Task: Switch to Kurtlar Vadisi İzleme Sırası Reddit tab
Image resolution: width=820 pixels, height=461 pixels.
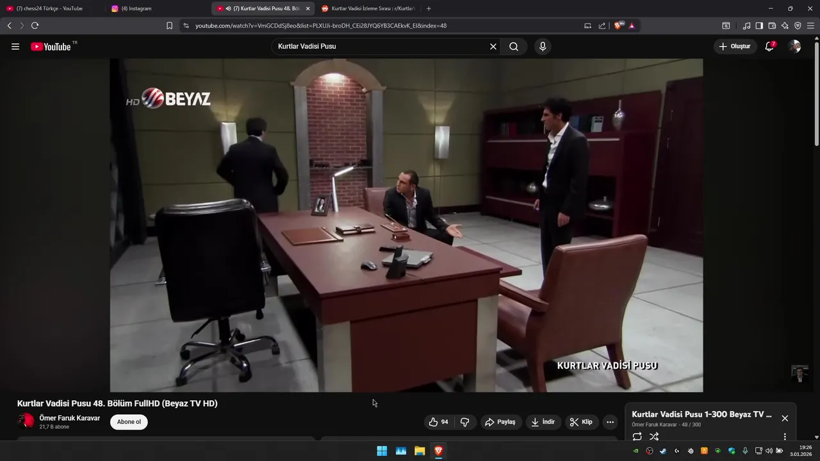Action: click(368, 8)
